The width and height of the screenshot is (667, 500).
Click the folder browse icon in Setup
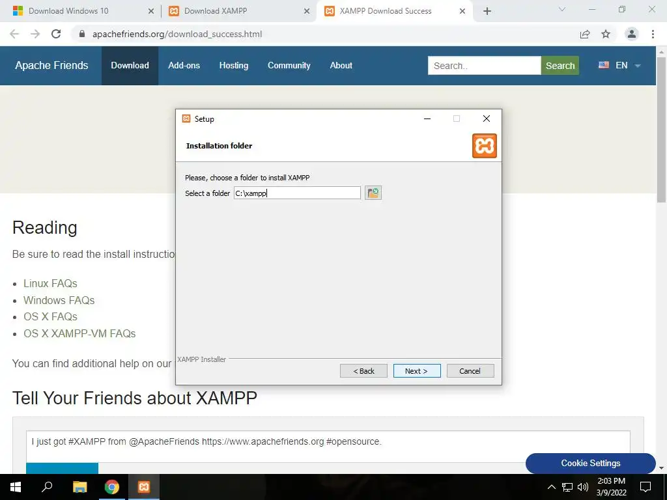point(373,193)
